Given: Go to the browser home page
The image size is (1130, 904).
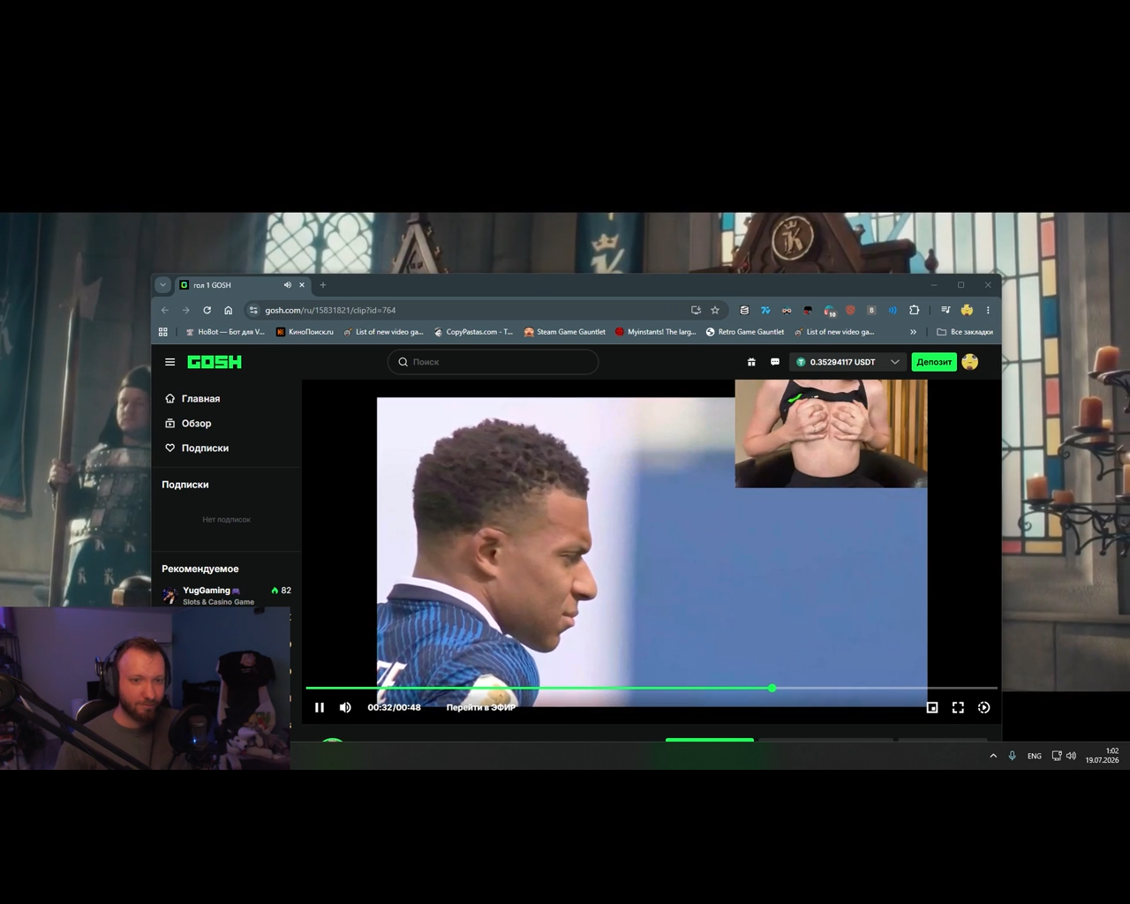Looking at the screenshot, I should tap(229, 310).
